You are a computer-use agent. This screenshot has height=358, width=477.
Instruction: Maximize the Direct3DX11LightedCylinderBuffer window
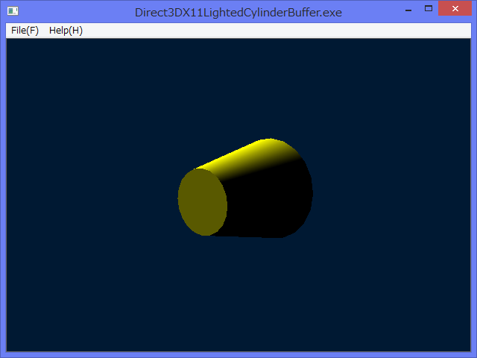[429, 8]
